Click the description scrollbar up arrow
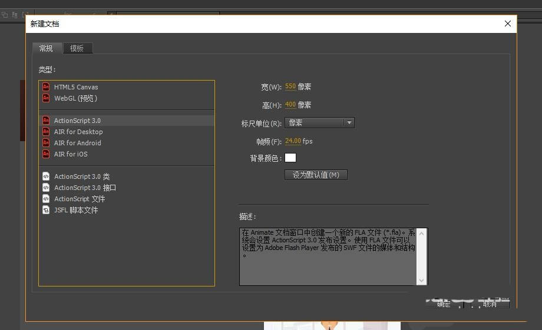The width and height of the screenshot is (542, 330). tap(421, 234)
